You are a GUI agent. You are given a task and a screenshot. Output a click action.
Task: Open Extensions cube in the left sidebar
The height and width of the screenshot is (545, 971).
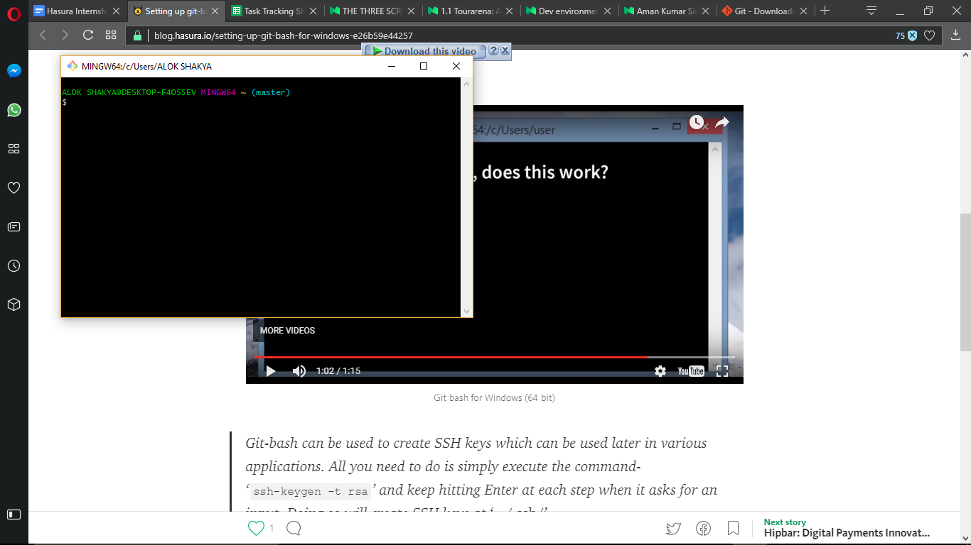(14, 304)
